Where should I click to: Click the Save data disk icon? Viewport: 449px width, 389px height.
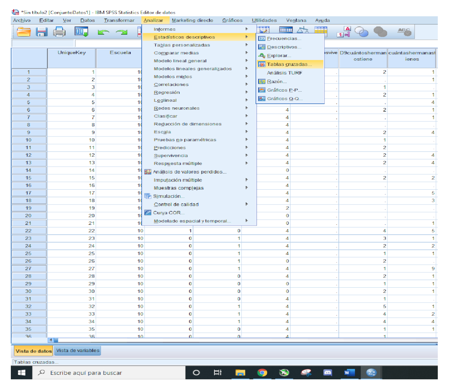(42, 32)
